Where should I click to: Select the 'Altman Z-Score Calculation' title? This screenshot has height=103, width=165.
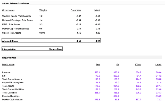(x=15, y=3)
